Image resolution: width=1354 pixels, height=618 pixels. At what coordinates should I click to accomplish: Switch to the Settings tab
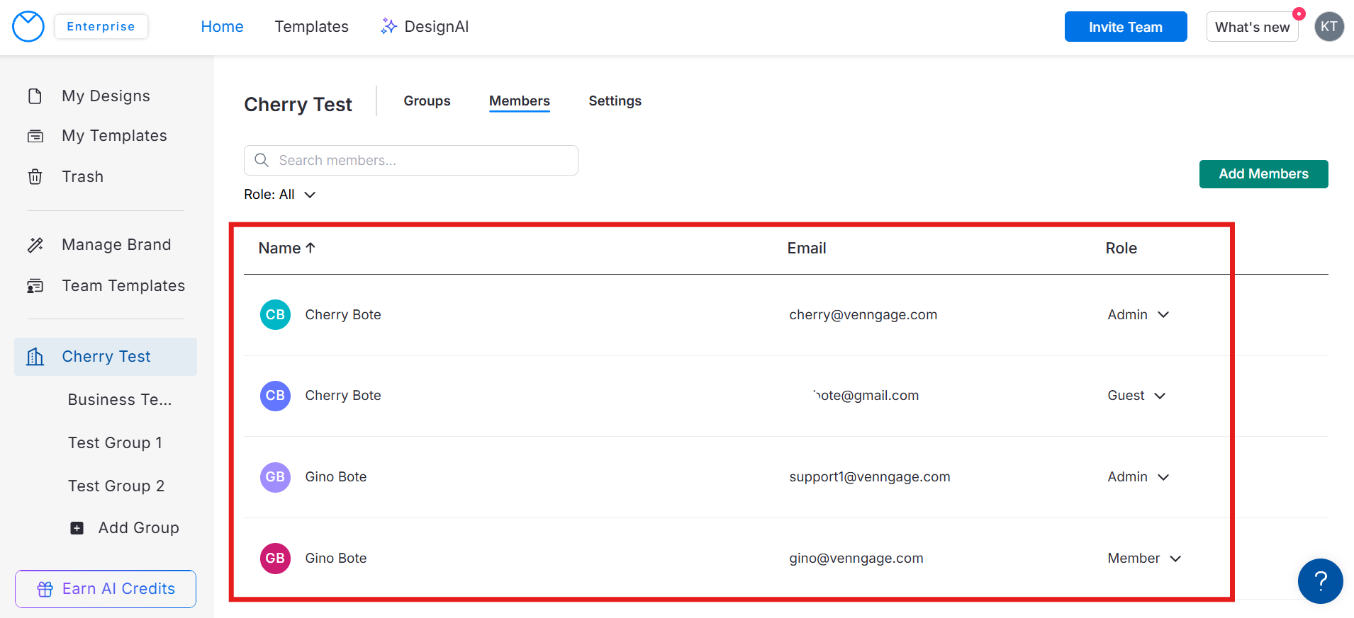(x=615, y=101)
